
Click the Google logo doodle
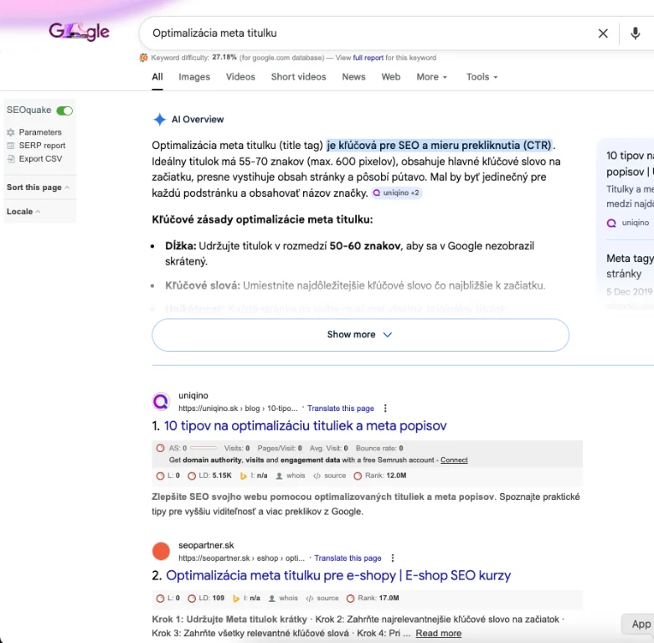pos(79,33)
